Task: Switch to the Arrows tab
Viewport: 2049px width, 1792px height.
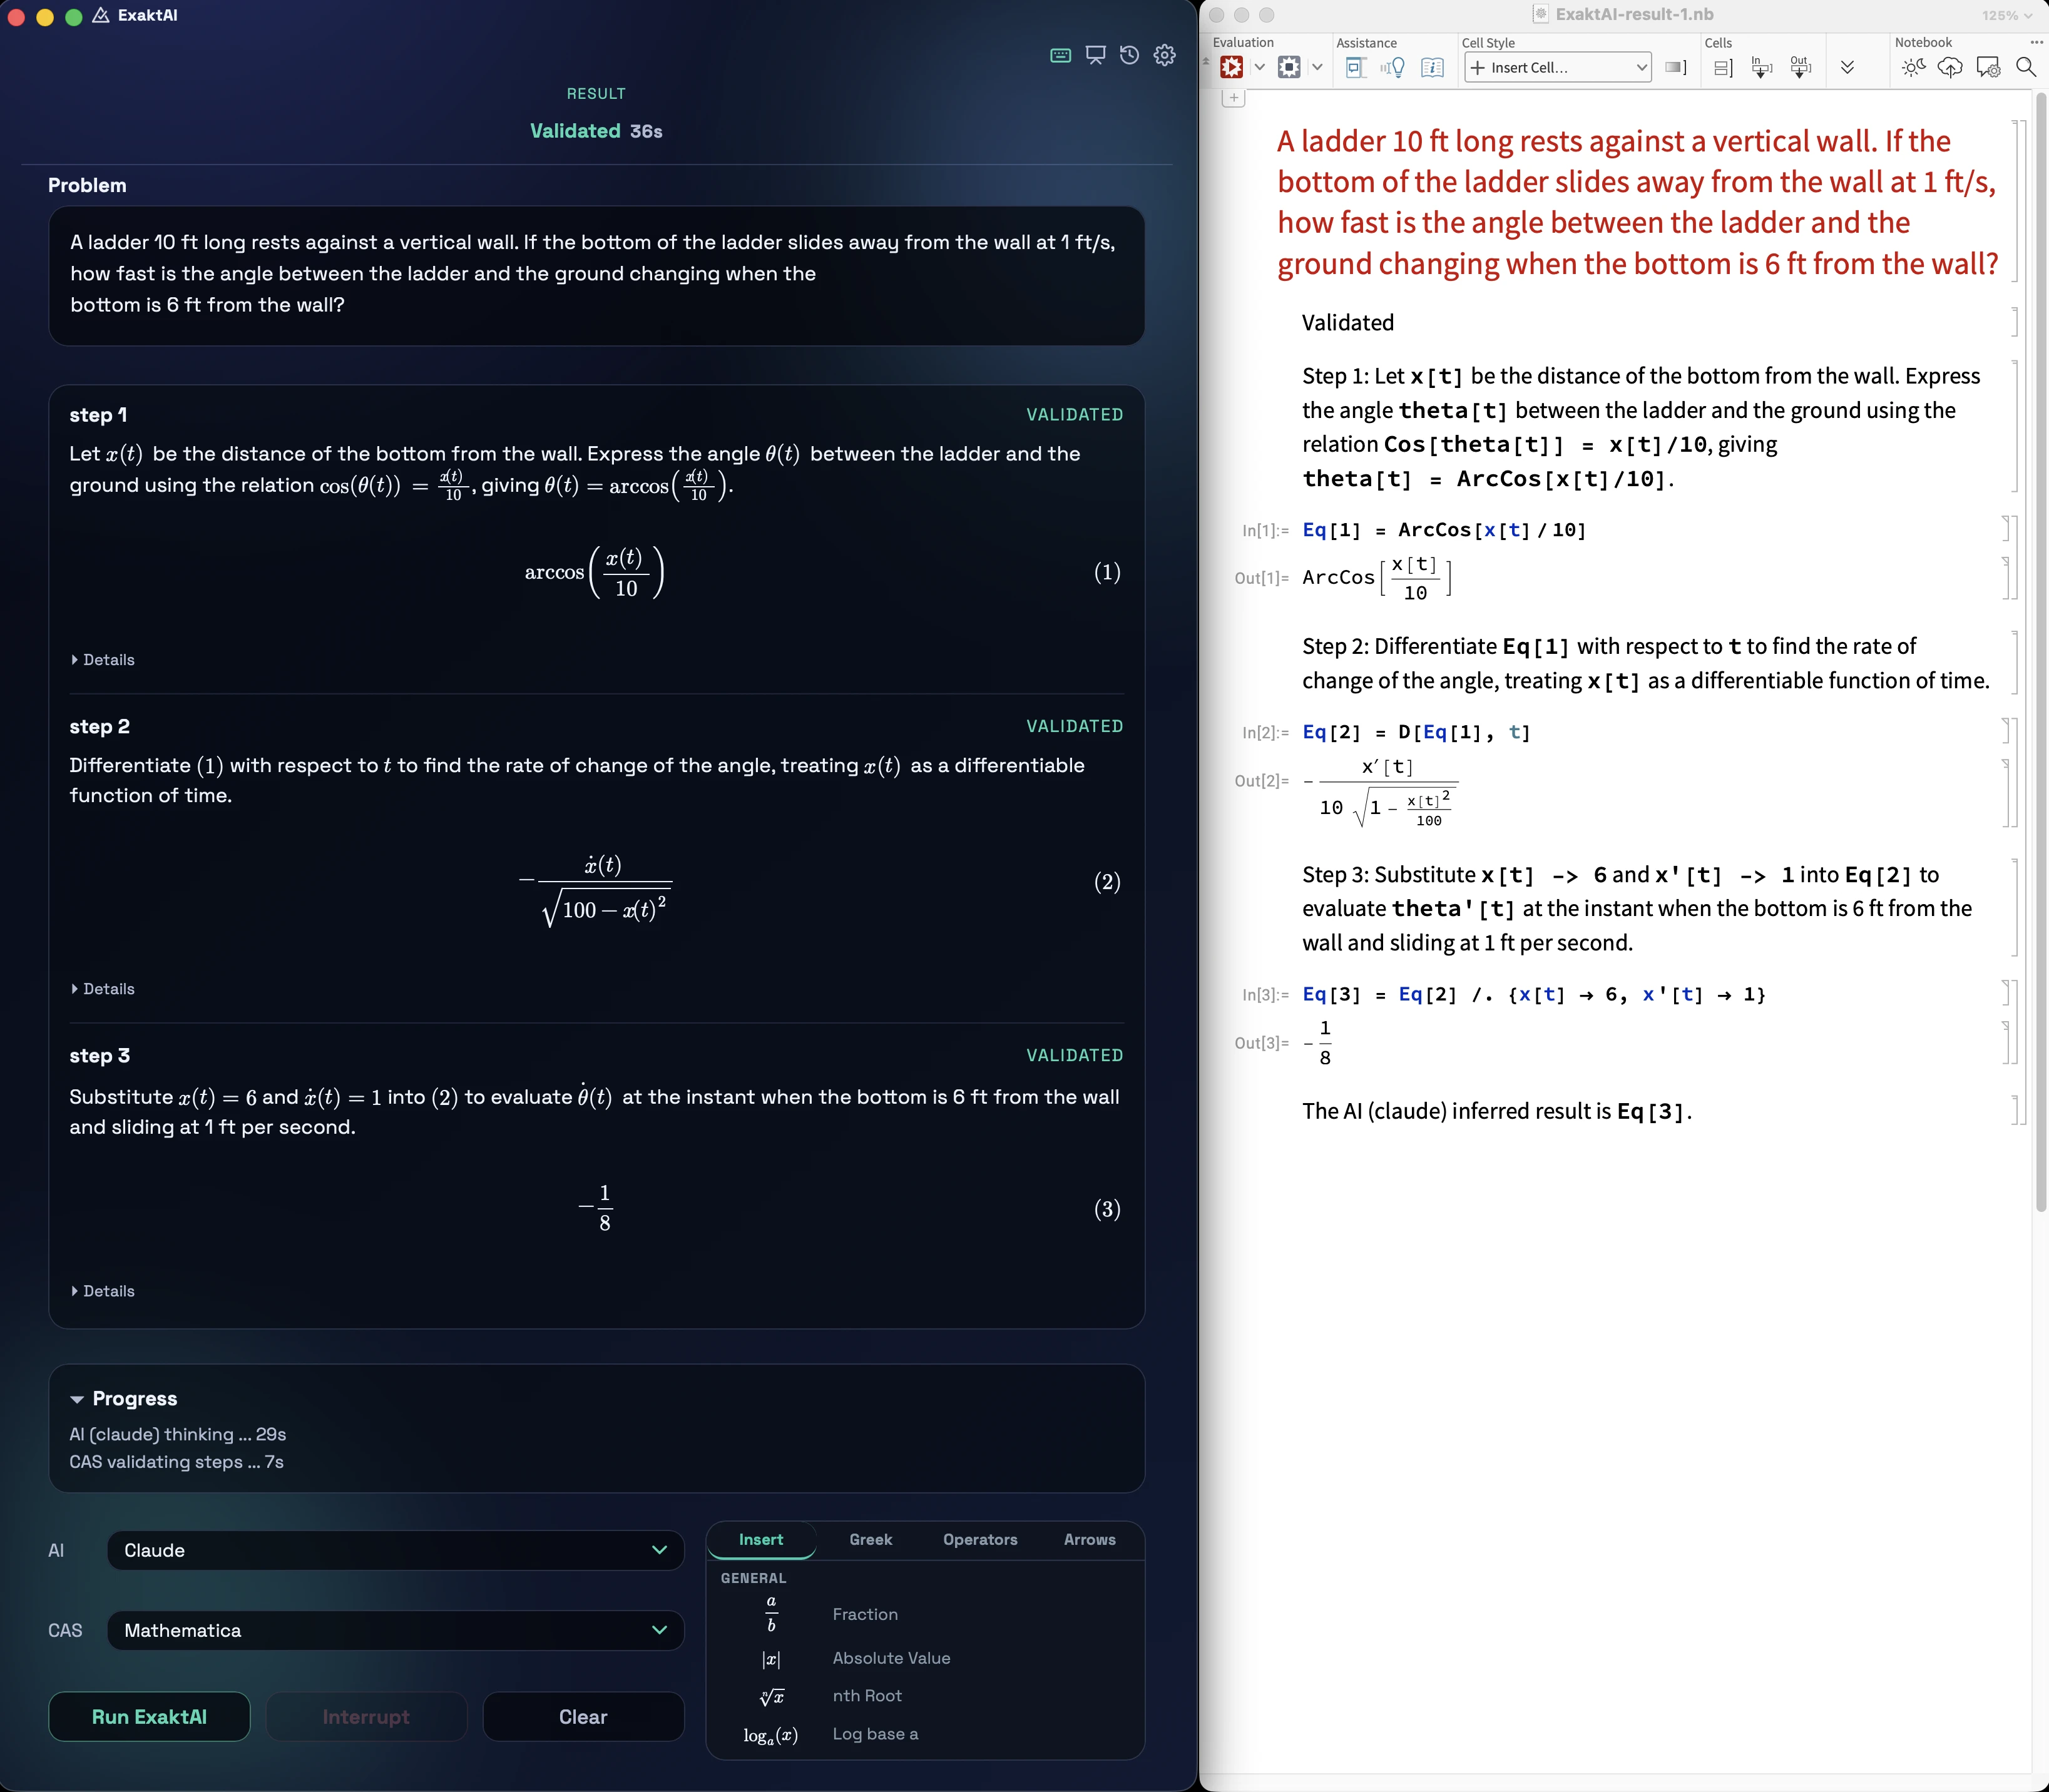Action: [x=1090, y=1540]
